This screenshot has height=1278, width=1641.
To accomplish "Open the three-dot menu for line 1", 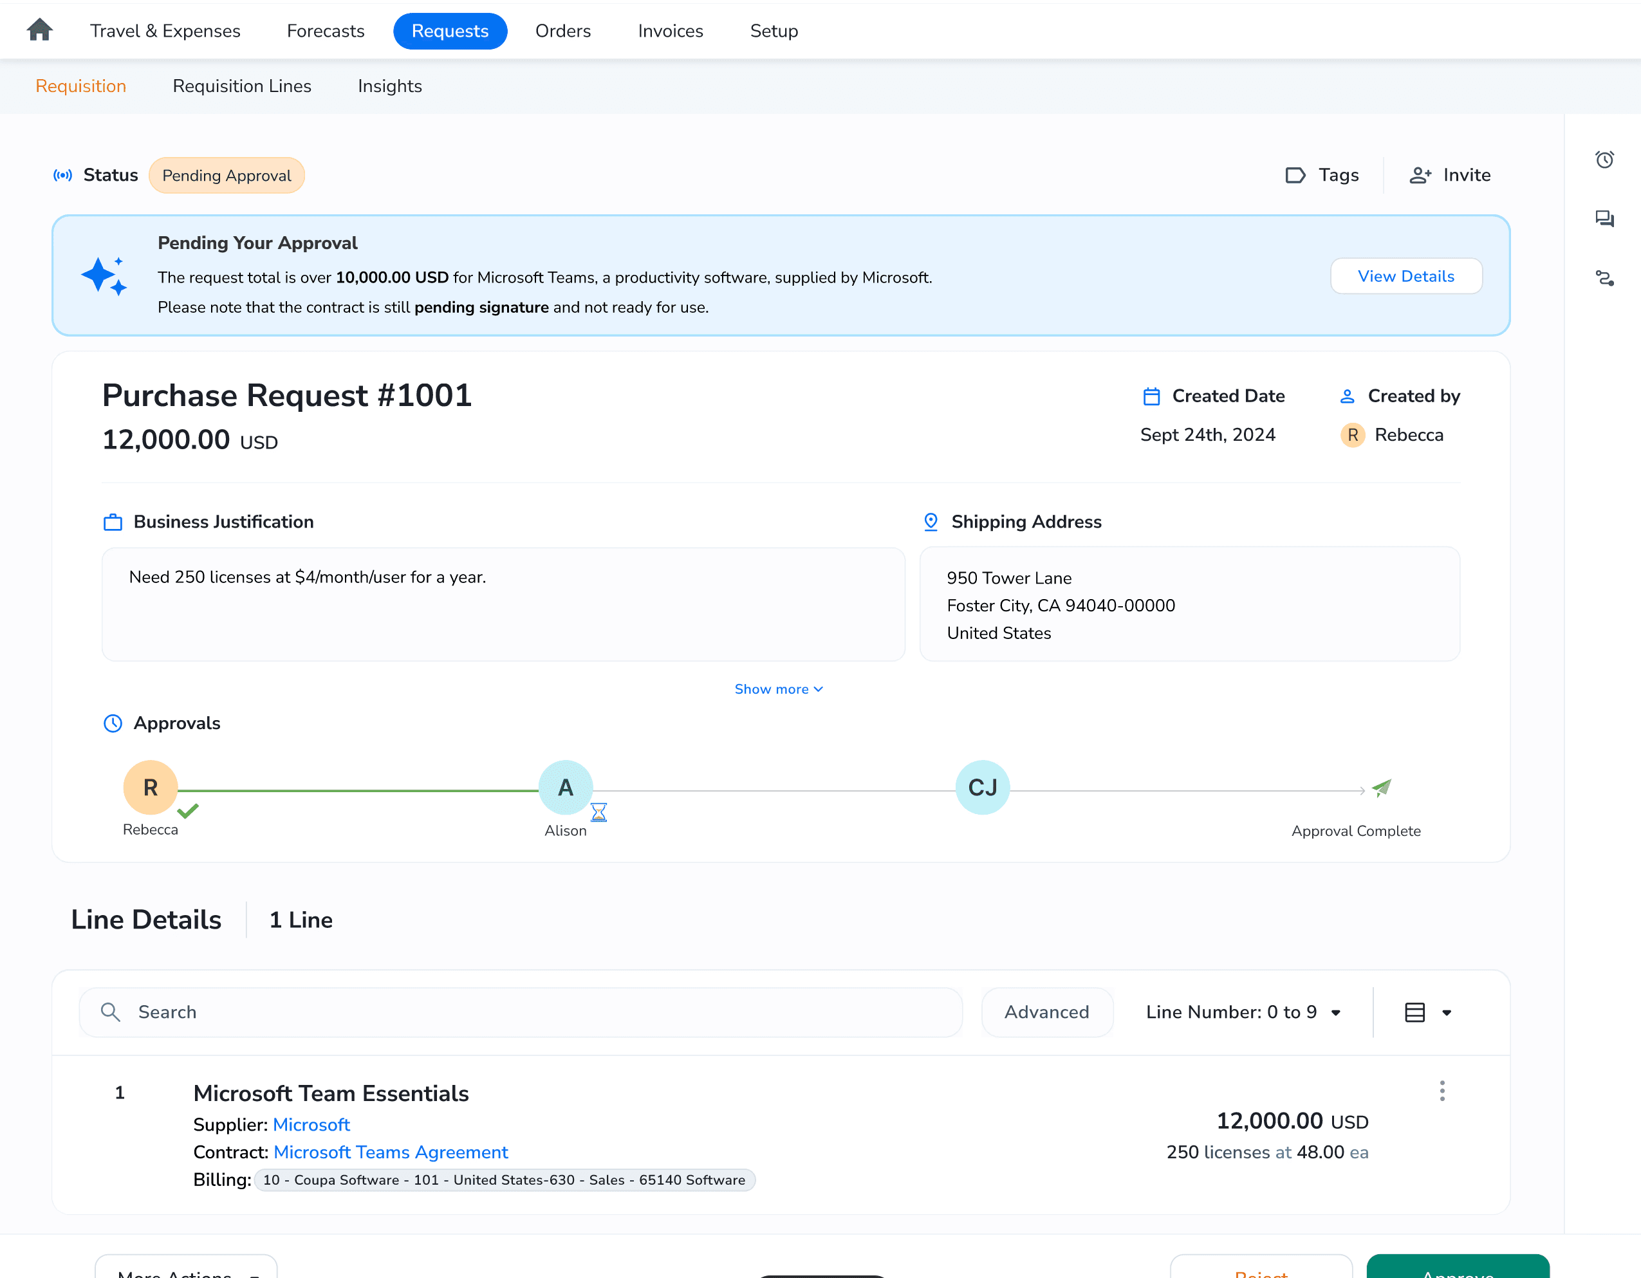I will click(1442, 1091).
